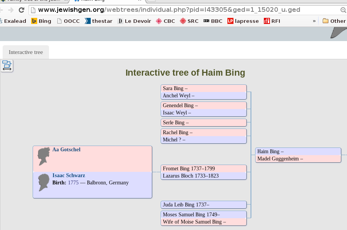Open the CBC bookmark
Image resolution: width=347 pixels, height=230 pixels.
point(166,21)
